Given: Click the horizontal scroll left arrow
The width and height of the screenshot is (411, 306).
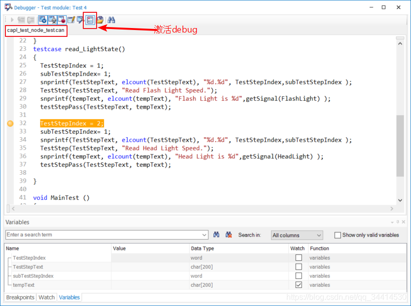Looking at the screenshot, I should (x=13, y=209).
